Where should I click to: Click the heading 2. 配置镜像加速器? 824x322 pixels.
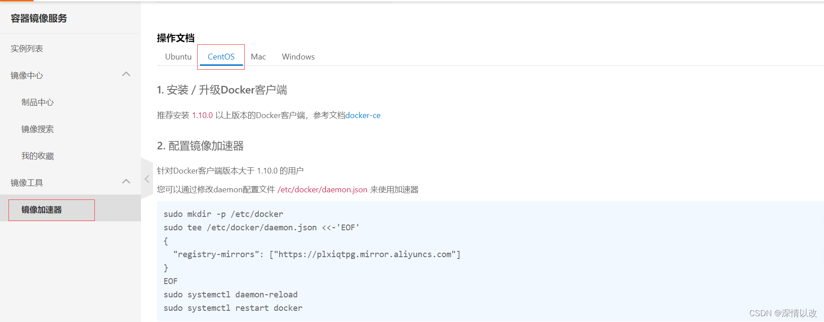point(200,146)
